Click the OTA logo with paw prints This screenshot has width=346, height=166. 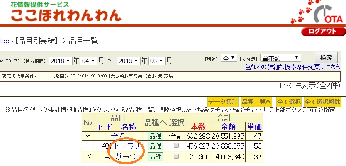(318, 12)
